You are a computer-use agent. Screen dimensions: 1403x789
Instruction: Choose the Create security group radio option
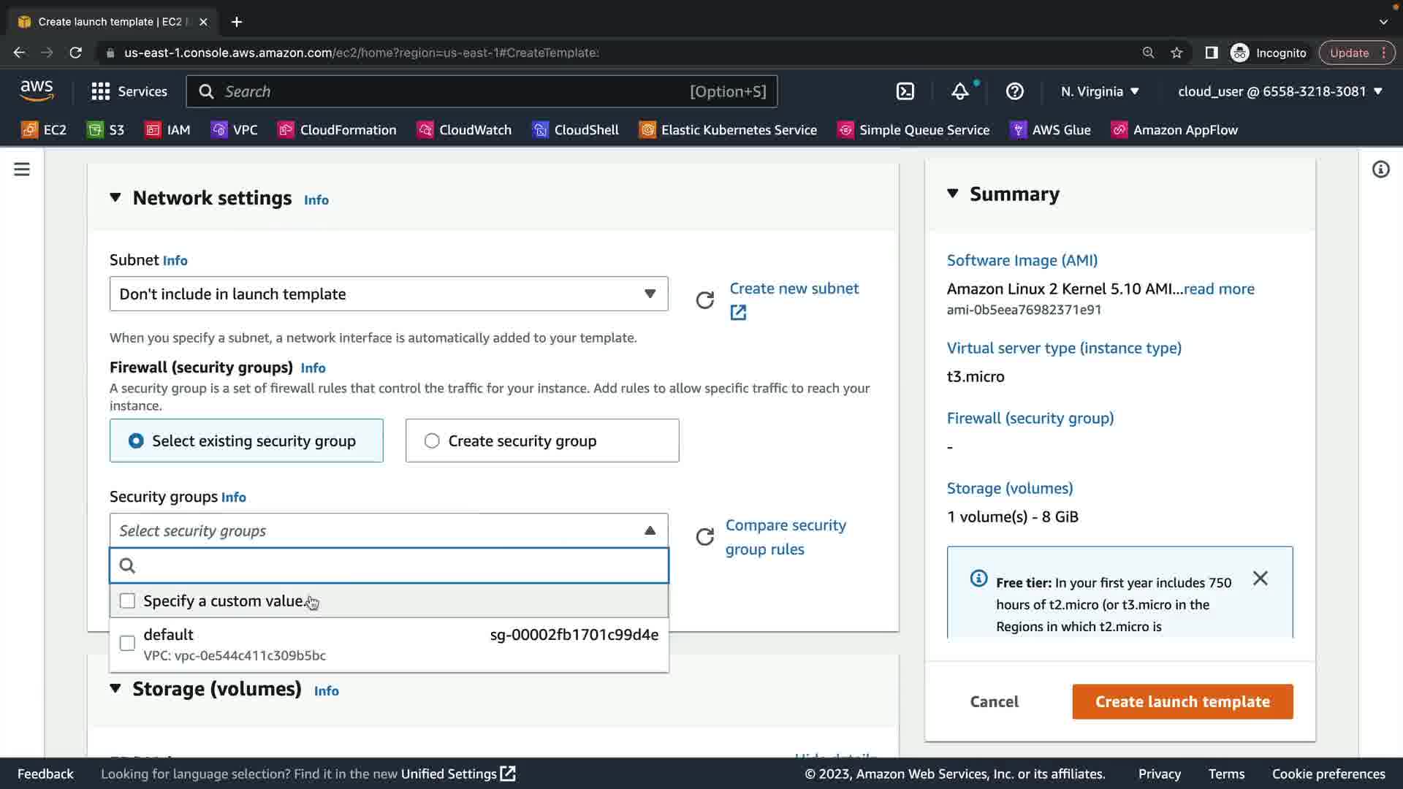coord(432,441)
